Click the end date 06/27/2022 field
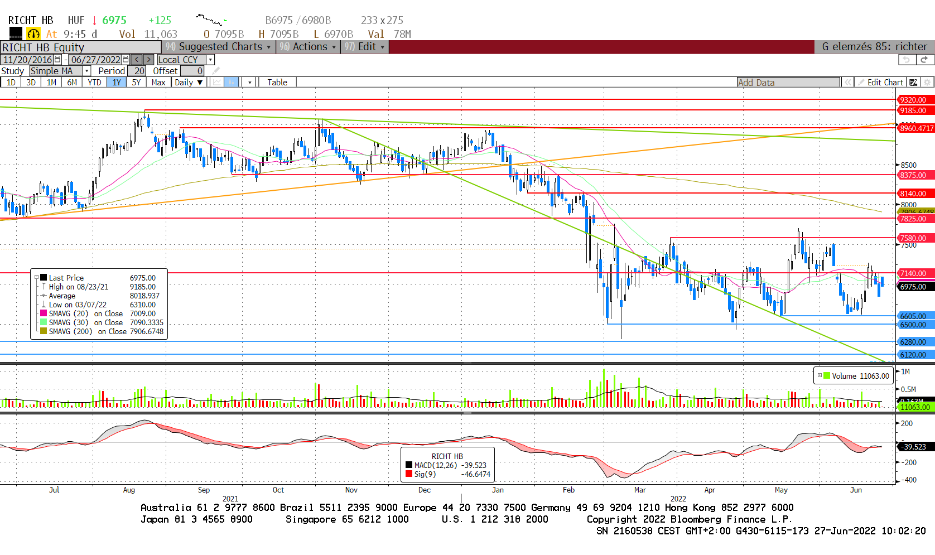Screen dimensions: 935x555 click(x=95, y=60)
